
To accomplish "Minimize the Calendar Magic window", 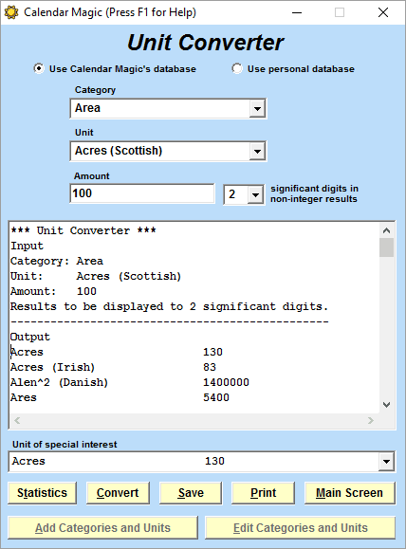I will 297,12.
